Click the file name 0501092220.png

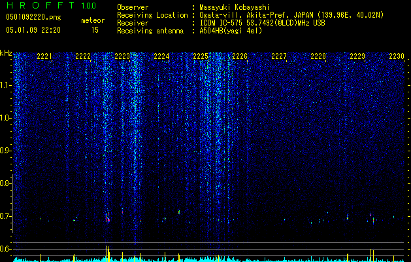[x=33, y=18]
